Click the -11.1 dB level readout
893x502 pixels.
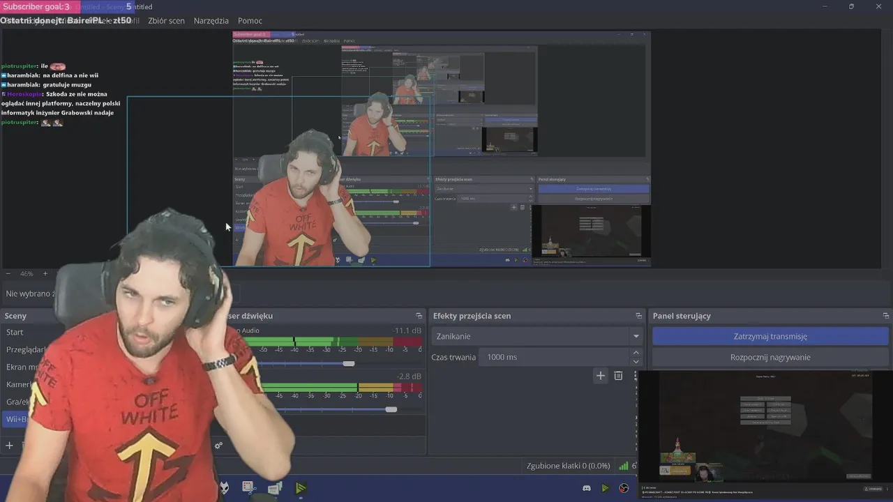coord(406,330)
